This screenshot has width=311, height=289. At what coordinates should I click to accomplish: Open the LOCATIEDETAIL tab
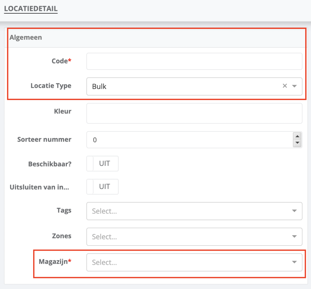pyautogui.click(x=31, y=9)
